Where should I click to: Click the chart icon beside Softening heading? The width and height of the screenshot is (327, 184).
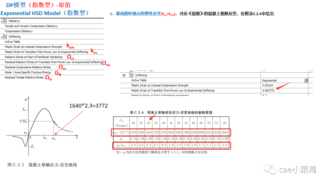tap(5, 36)
